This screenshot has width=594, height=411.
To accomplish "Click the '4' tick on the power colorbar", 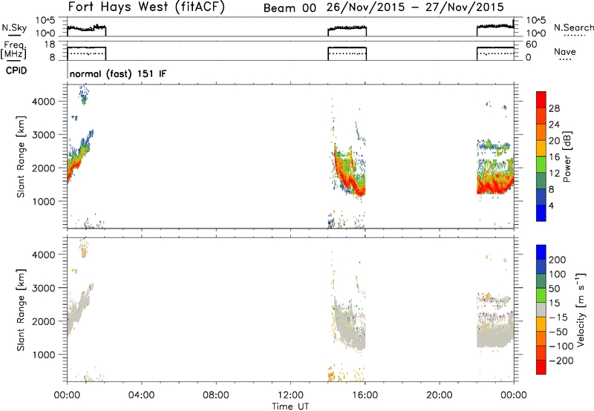I will pos(551,205).
